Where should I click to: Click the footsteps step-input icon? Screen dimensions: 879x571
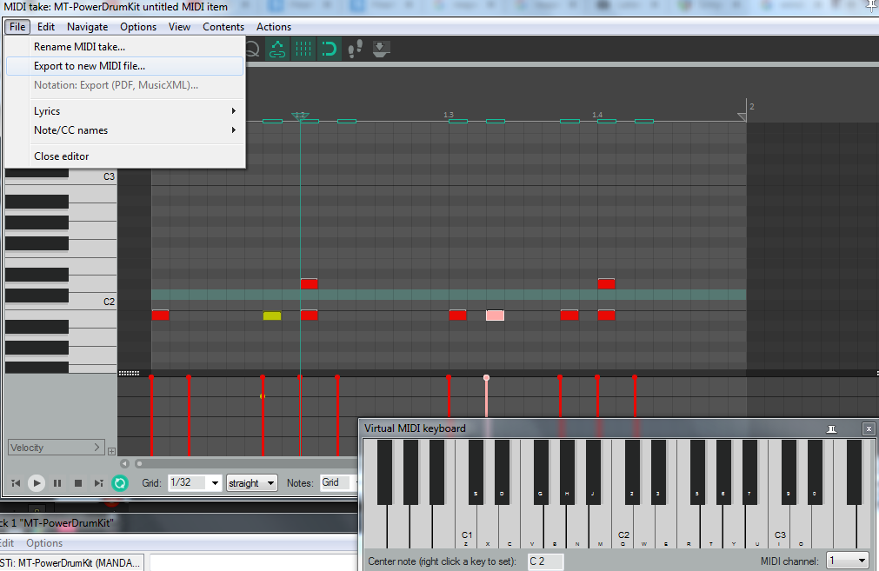[355, 49]
